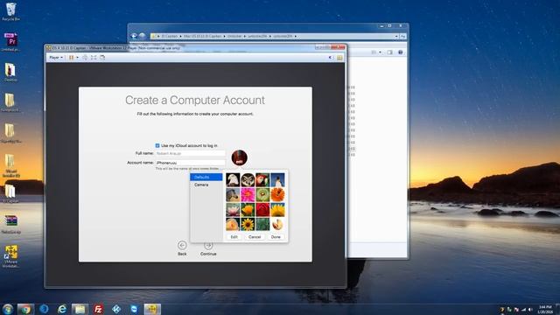Click the Explorer address bar refresh button
Image resolution: width=560 pixels, height=315 pixels.
tap(402, 37)
